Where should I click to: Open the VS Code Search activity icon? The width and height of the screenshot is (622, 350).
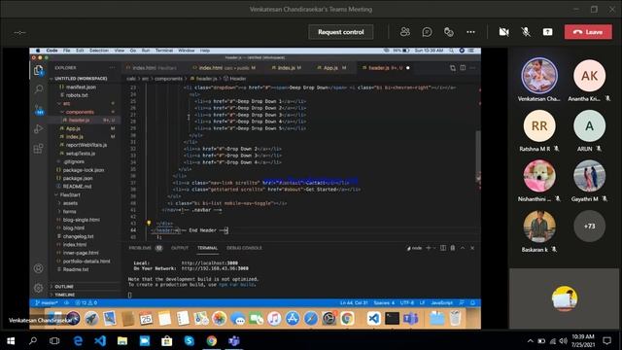click(x=39, y=89)
